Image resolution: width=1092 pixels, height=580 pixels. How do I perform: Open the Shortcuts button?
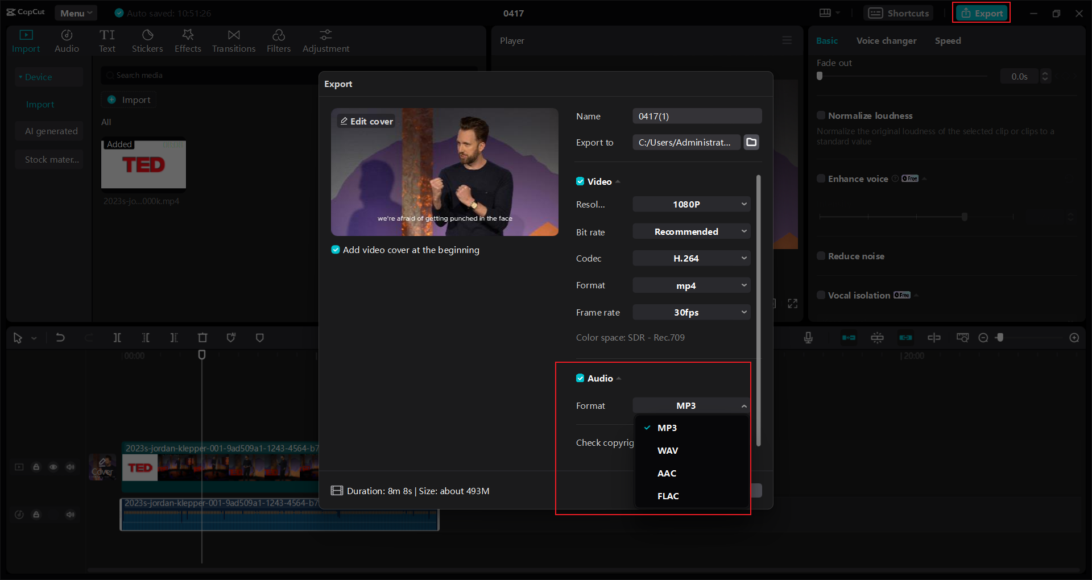tap(899, 13)
